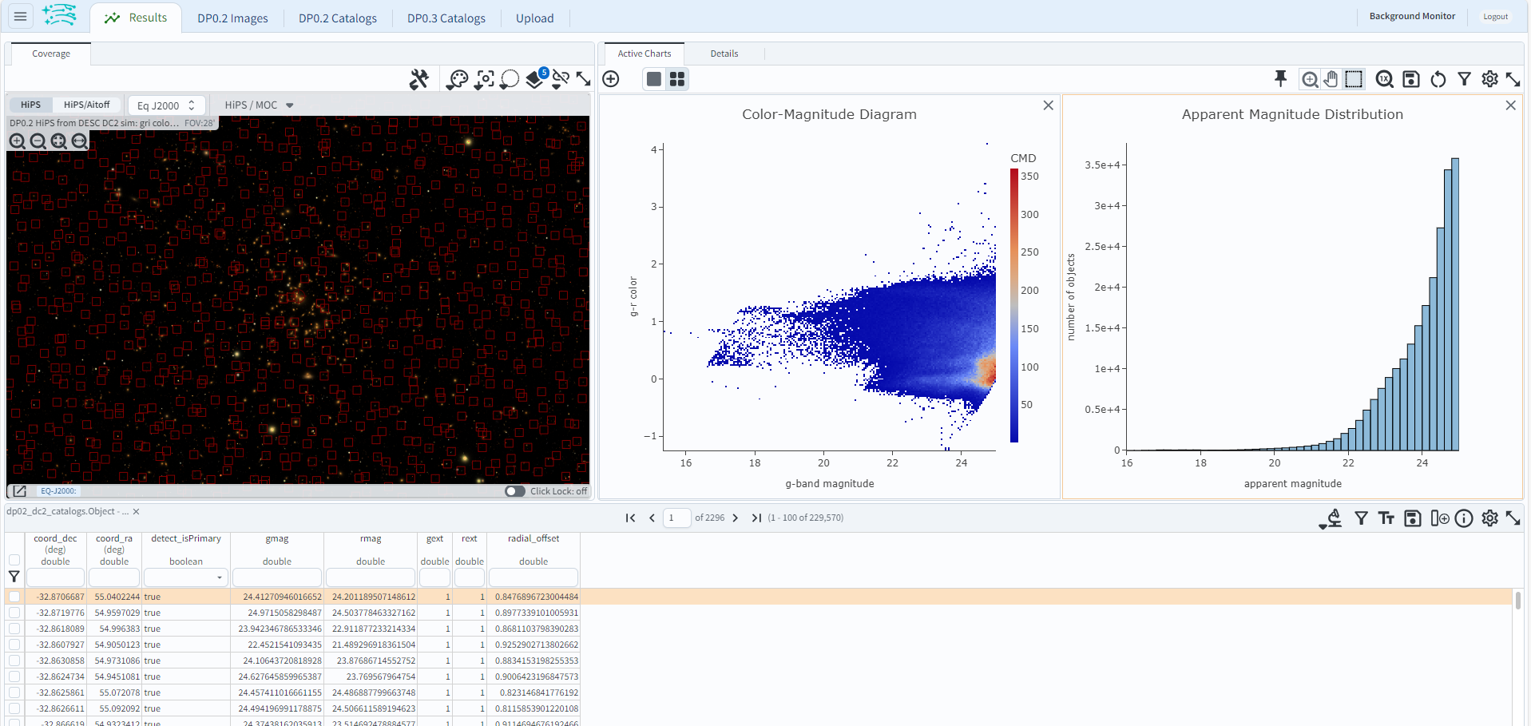
Task: Save the chart using disk icon
Action: tap(1411, 79)
